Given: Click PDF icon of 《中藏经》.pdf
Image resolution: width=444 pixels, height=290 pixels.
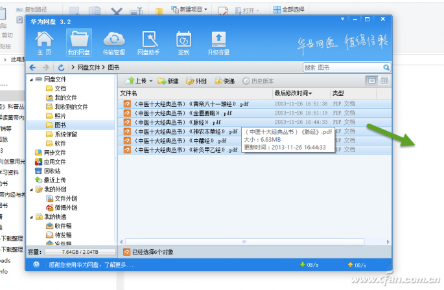Looking at the screenshot, I should [127, 140].
